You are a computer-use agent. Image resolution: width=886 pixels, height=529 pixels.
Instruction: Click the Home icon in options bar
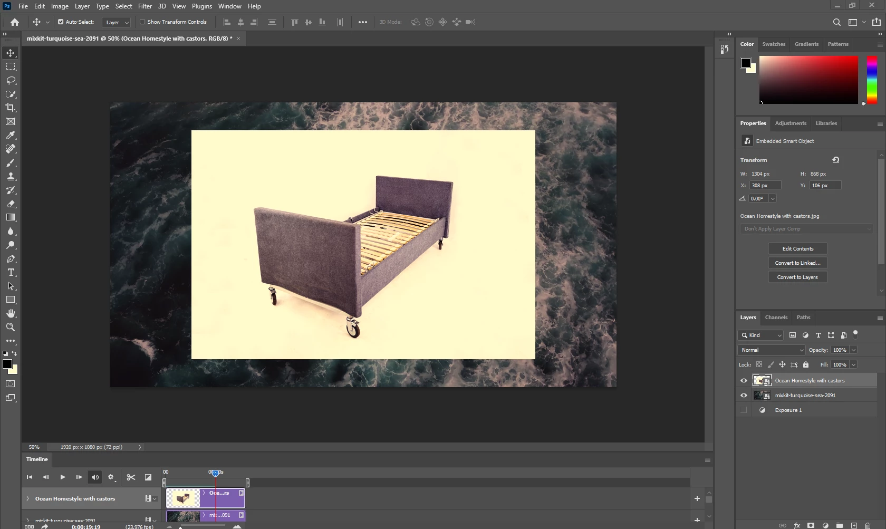15,22
